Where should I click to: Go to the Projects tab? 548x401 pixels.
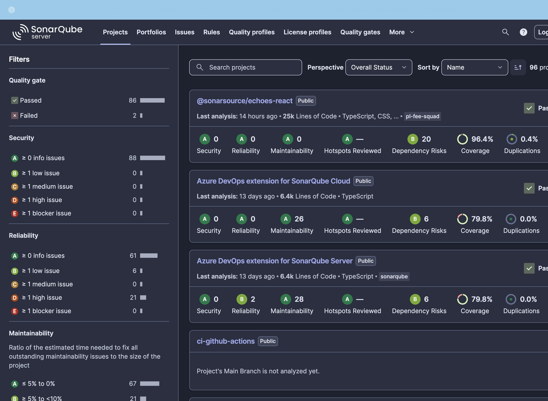coord(115,32)
